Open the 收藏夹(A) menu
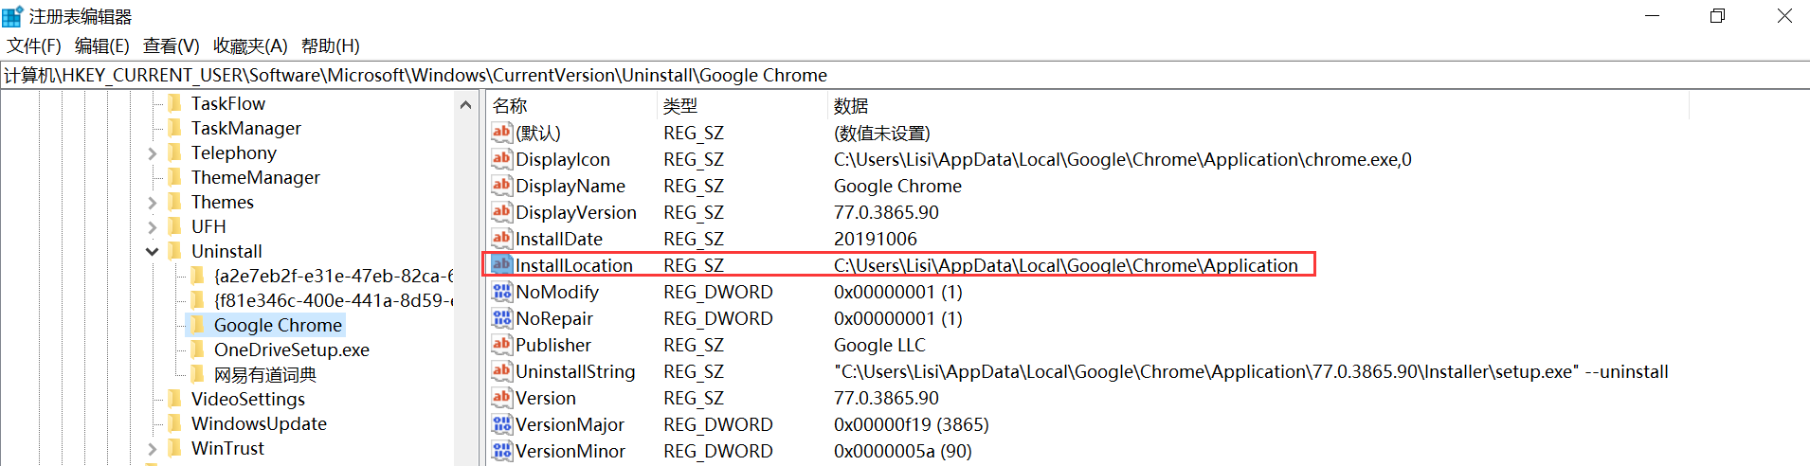 click(250, 45)
